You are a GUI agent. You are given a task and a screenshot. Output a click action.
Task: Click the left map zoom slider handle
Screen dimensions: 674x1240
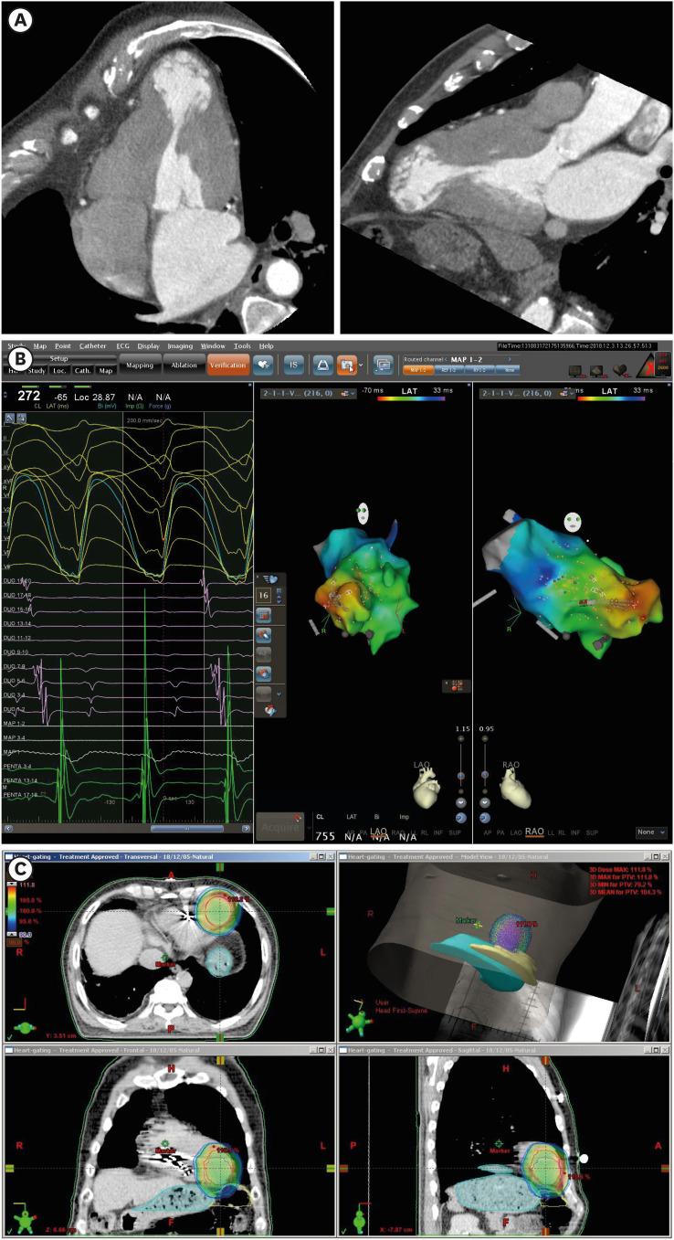(461, 774)
